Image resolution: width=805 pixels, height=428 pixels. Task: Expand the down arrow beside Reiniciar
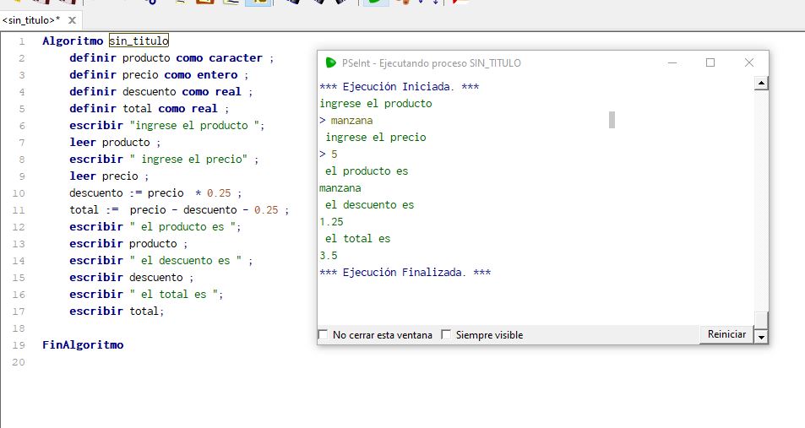pos(760,336)
